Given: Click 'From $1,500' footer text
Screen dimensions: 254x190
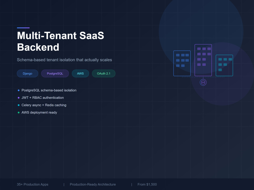Looking at the screenshot, I should [147, 184].
